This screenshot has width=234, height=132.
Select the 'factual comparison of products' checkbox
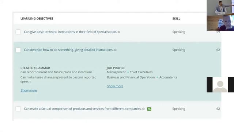click(x=18, y=109)
